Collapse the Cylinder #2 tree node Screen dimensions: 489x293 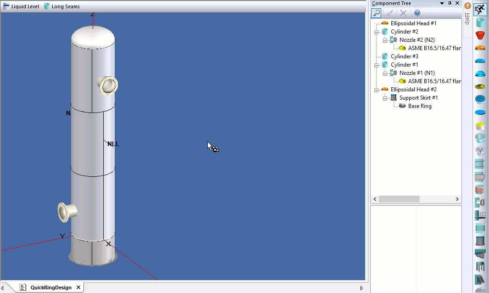click(x=376, y=32)
